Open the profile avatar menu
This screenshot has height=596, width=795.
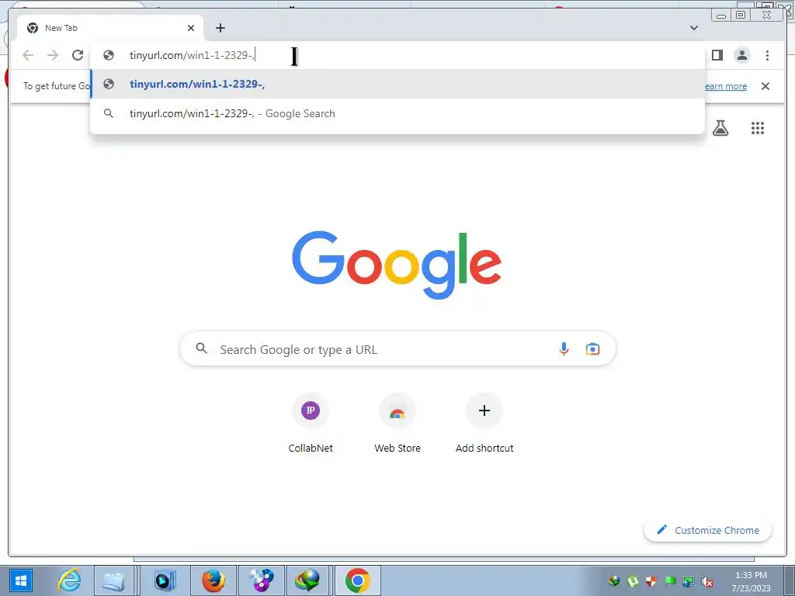pos(741,55)
